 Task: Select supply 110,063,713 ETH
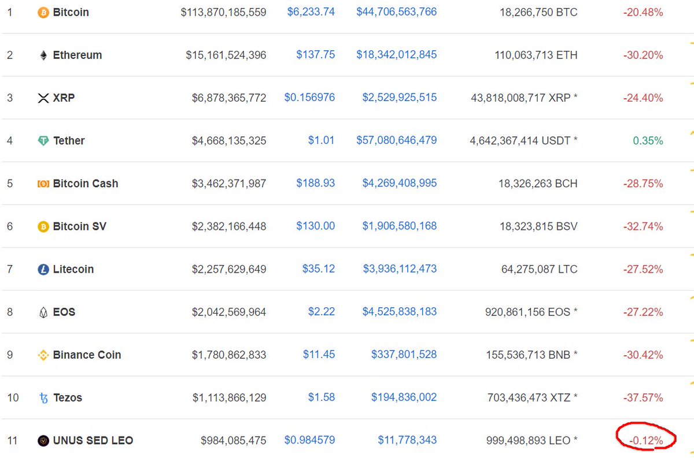point(536,55)
